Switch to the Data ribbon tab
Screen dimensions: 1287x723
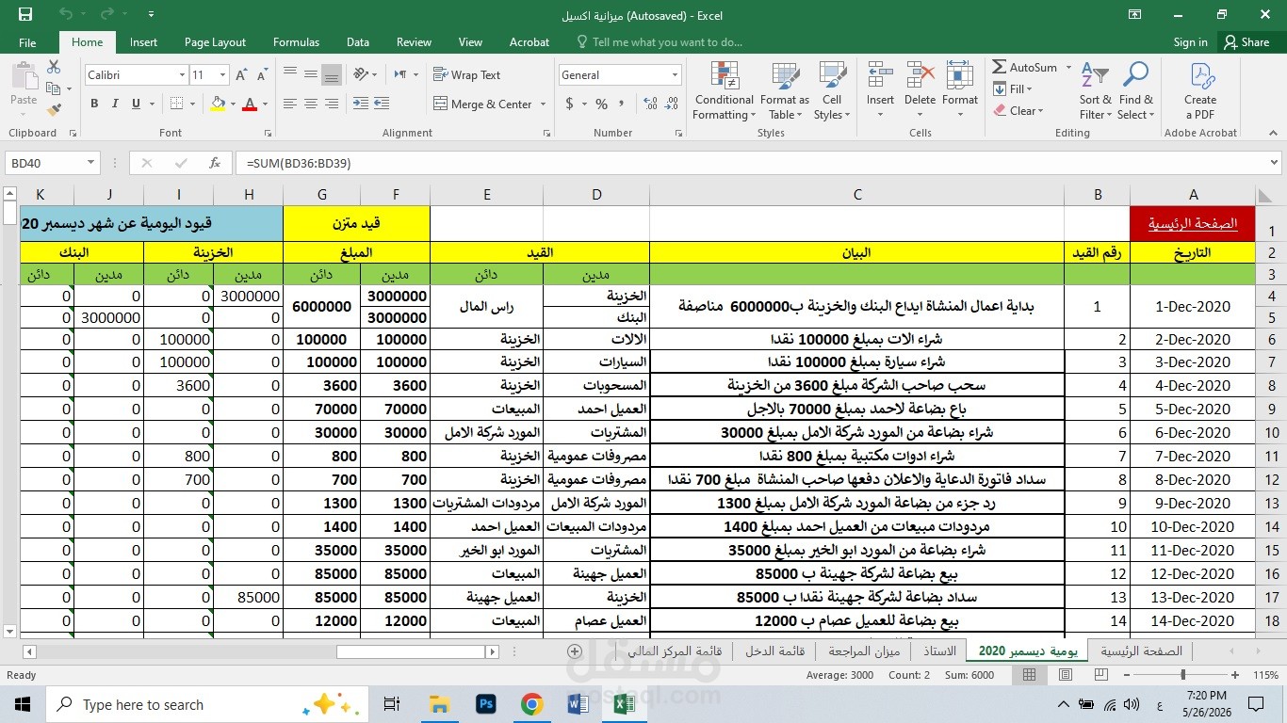point(358,42)
